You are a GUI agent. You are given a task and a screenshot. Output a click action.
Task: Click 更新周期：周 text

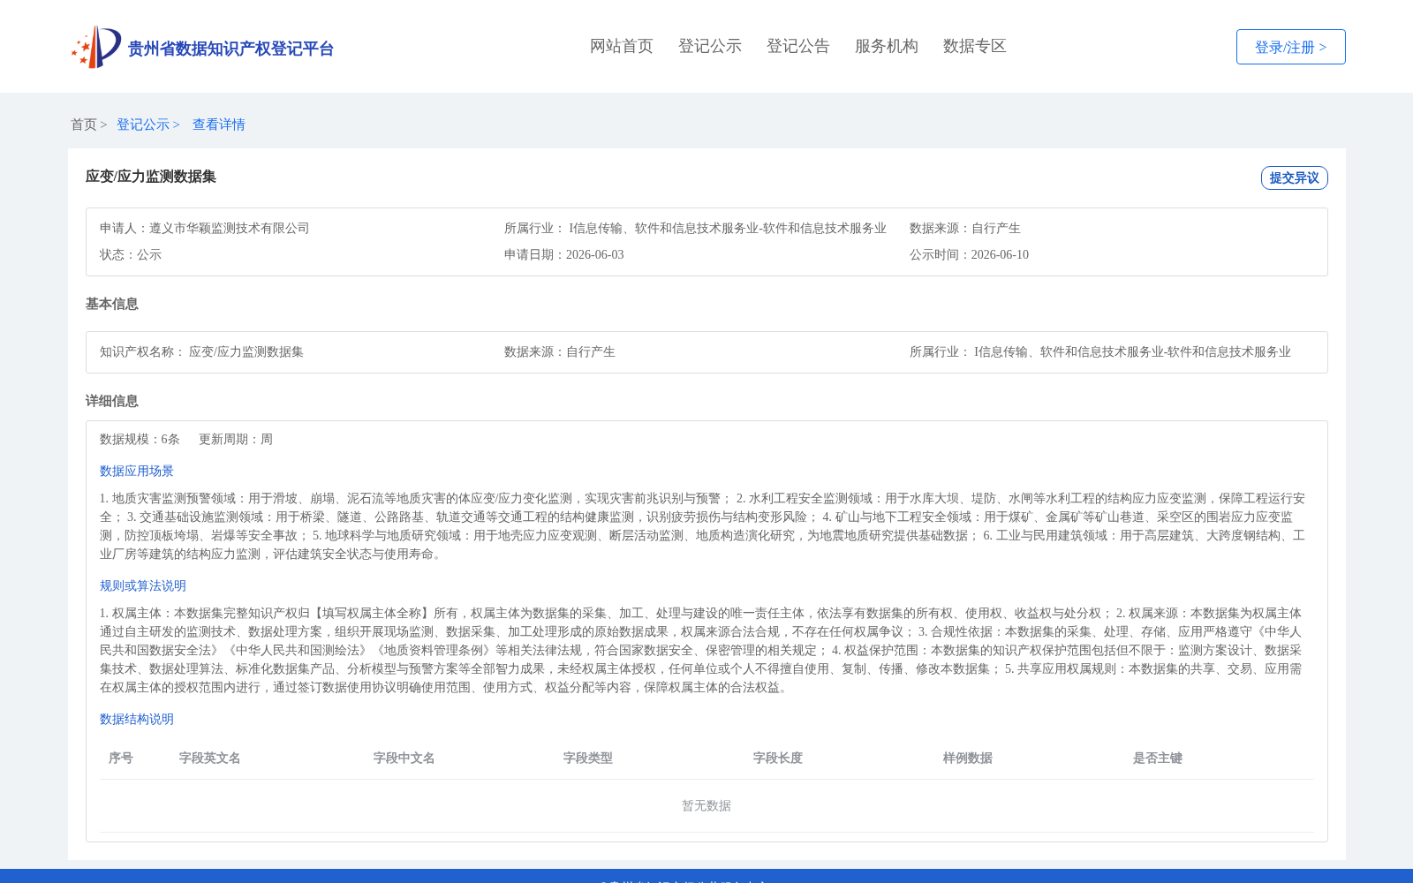click(x=236, y=439)
